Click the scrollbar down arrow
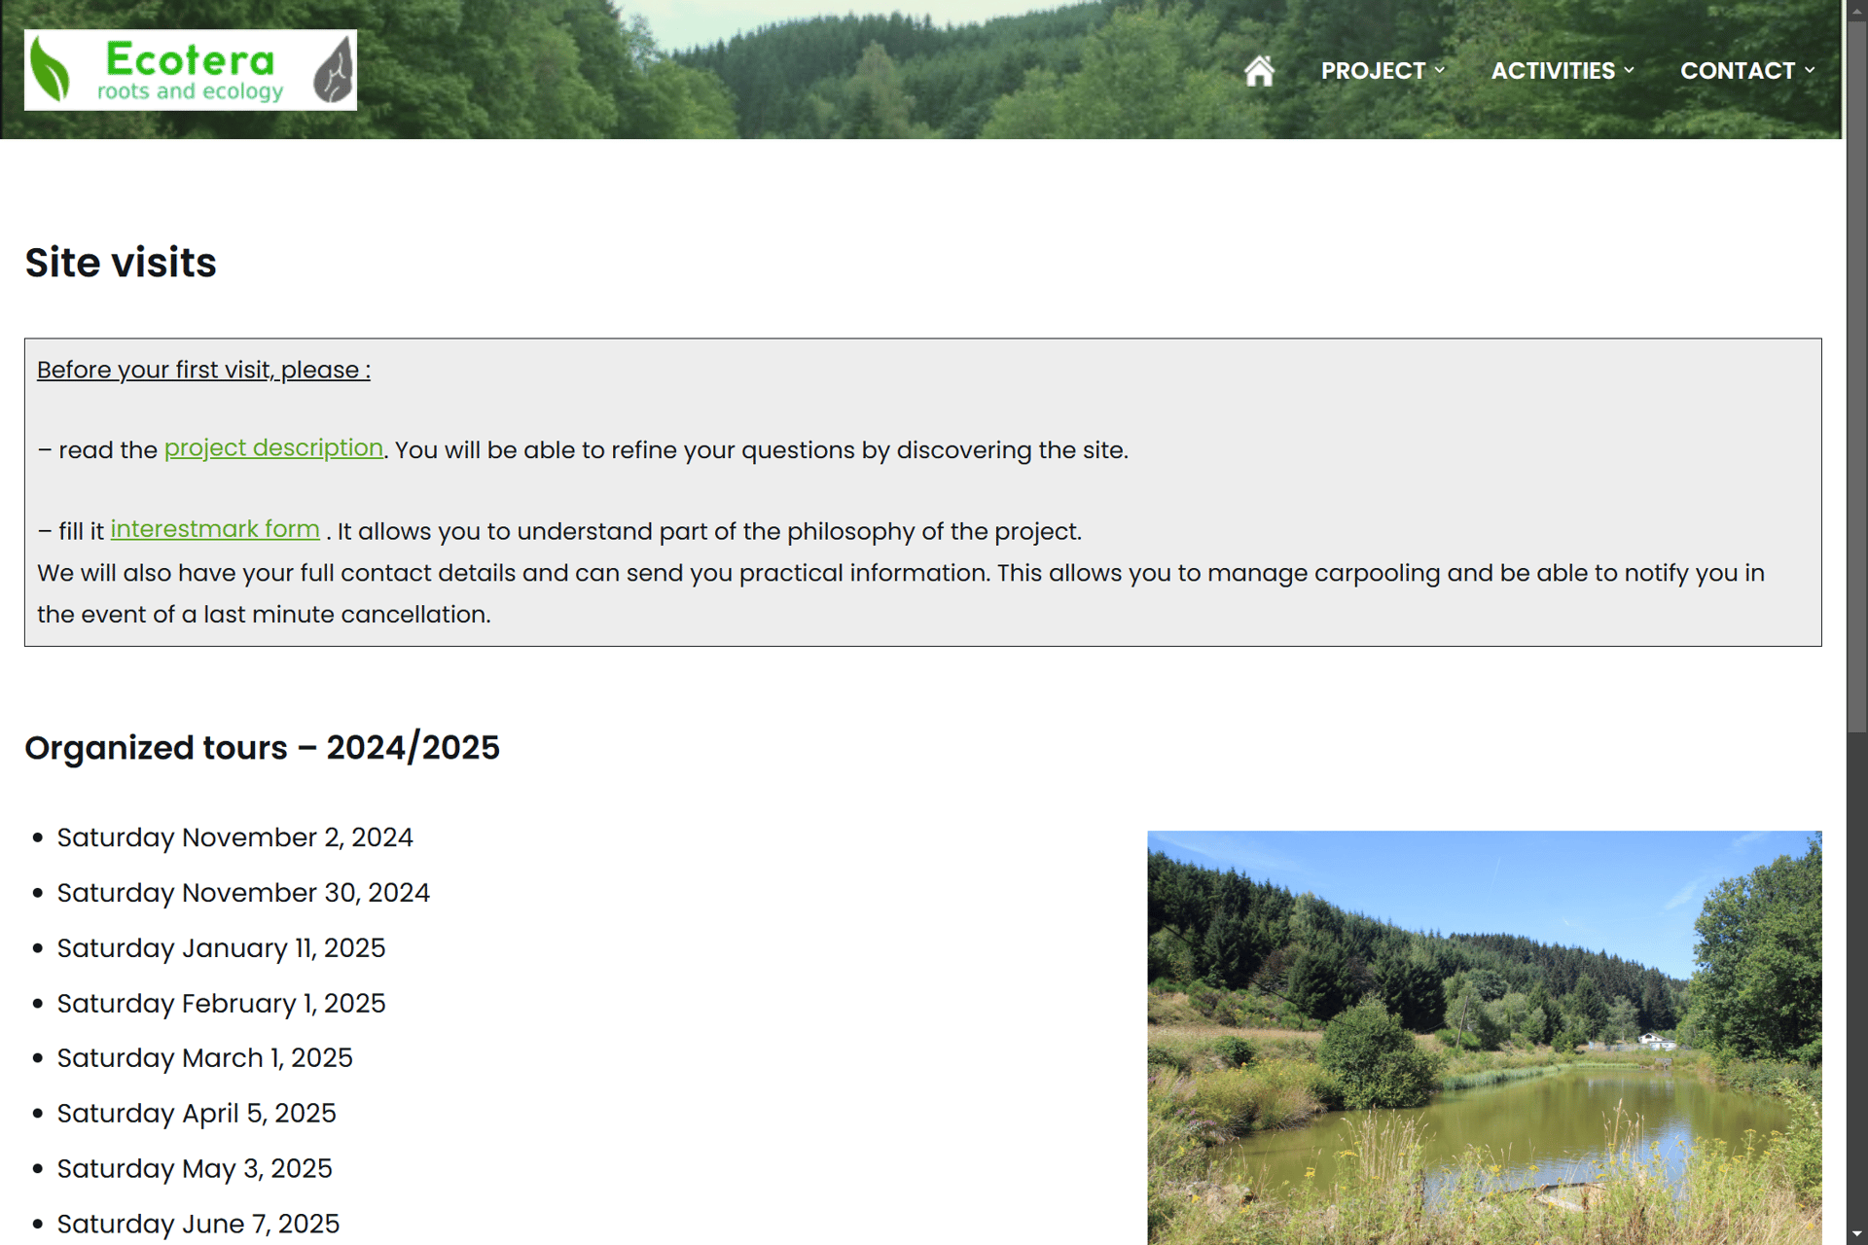 coord(1856,1235)
